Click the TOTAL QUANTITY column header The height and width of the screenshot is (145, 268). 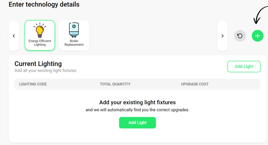pyautogui.click(x=115, y=84)
